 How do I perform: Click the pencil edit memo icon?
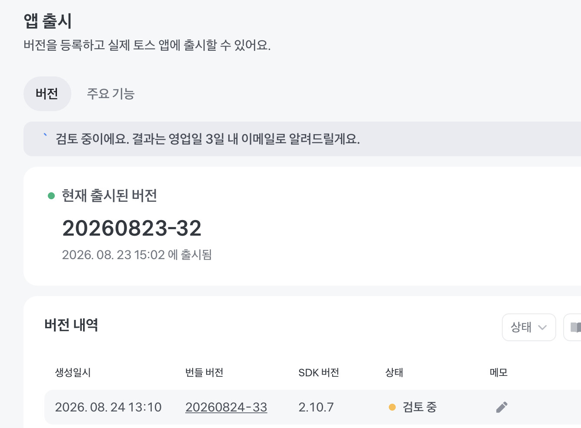click(x=501, y=407)
